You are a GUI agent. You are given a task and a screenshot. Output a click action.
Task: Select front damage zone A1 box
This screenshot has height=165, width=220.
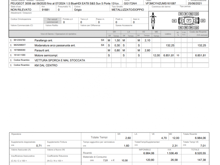(174, 21)
